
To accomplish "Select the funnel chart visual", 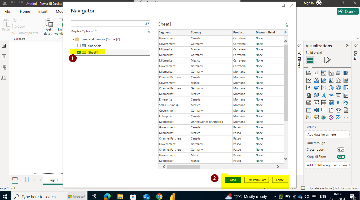I will coord(316,88).
